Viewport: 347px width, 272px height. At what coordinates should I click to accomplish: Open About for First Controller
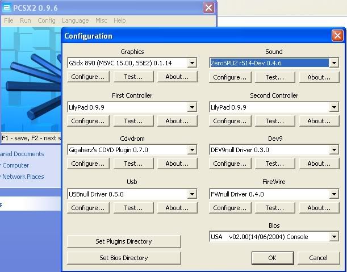coord(177,121)
